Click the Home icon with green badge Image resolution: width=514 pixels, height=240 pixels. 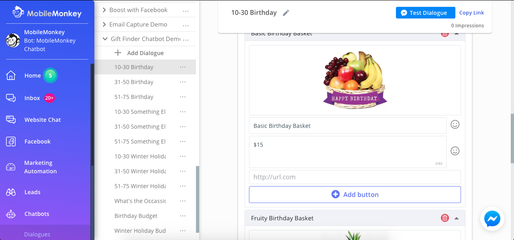click(11, 75)
